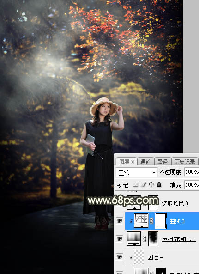Click the 图层 4 layer name
This screenshot has width=199, height=274.
tap(155, 257)
